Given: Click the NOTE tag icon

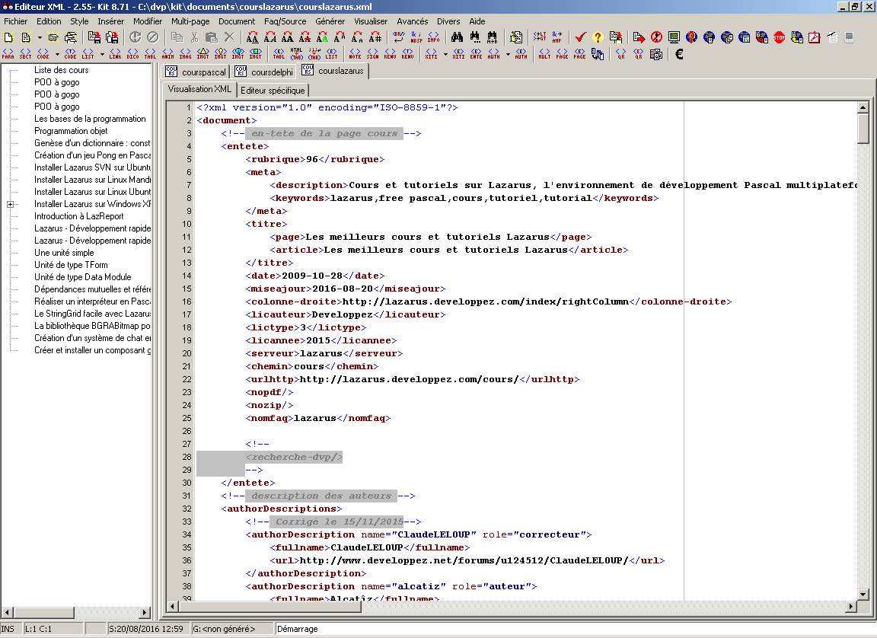Looking at the screenshot, I should click(355, 54).
